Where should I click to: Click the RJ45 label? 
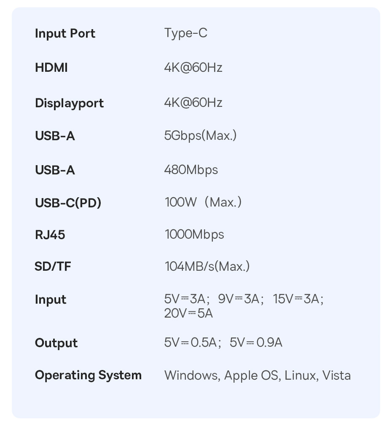tap(50, 235)
